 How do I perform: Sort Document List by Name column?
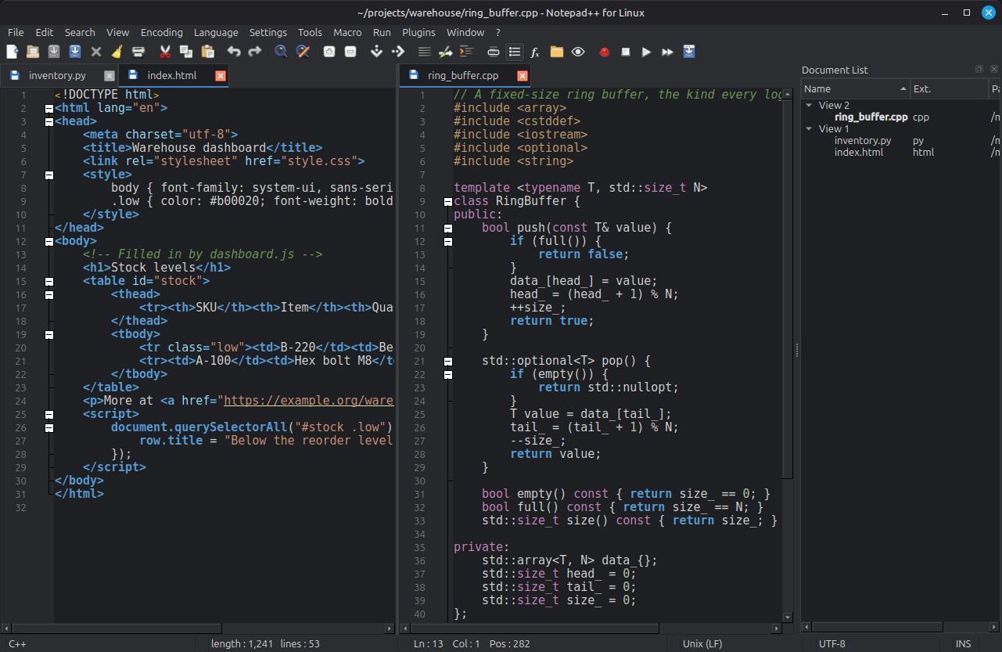click(856, 88)
